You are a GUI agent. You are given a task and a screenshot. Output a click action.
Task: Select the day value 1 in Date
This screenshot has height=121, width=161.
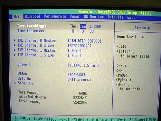click(x=91, y=26)
